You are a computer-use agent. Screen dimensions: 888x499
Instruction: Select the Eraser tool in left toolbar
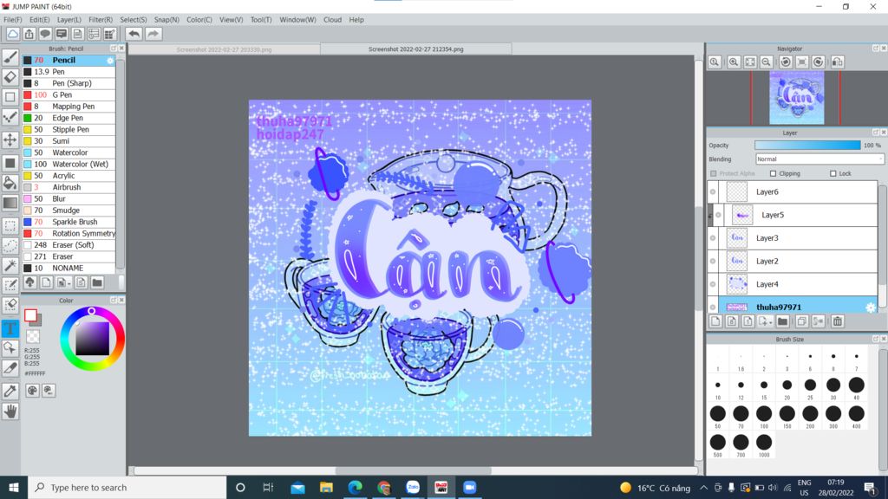click(10, 77)
